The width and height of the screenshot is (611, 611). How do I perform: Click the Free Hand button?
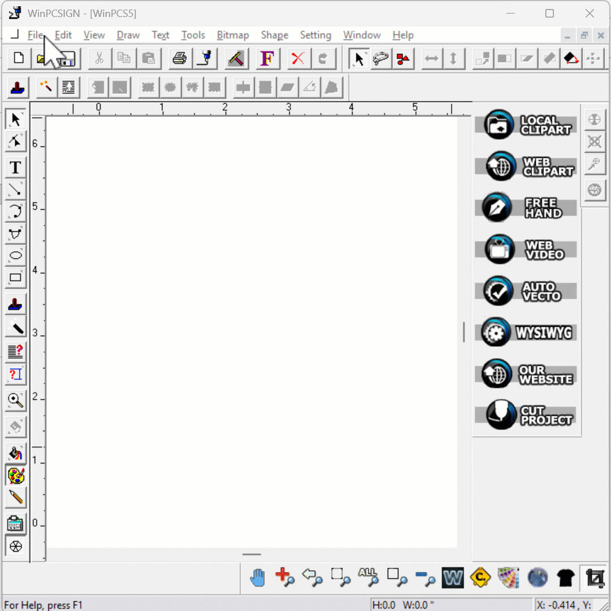point(526,208)
